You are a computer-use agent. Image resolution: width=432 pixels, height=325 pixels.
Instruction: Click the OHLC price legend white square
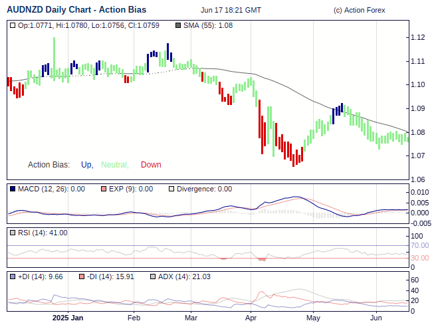[13, 25]
